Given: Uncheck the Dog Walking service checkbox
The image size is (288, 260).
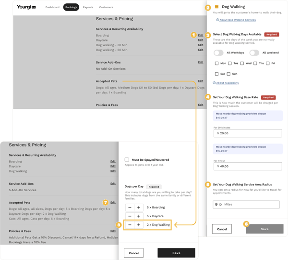Looking at the screenshot, I should [x=217, y=7].
